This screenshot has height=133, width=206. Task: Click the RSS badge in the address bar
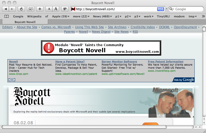click(x=160, y=9)
